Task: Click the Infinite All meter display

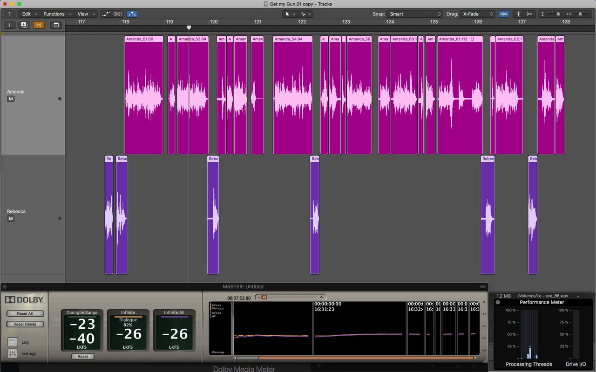Action: point(174,330)
